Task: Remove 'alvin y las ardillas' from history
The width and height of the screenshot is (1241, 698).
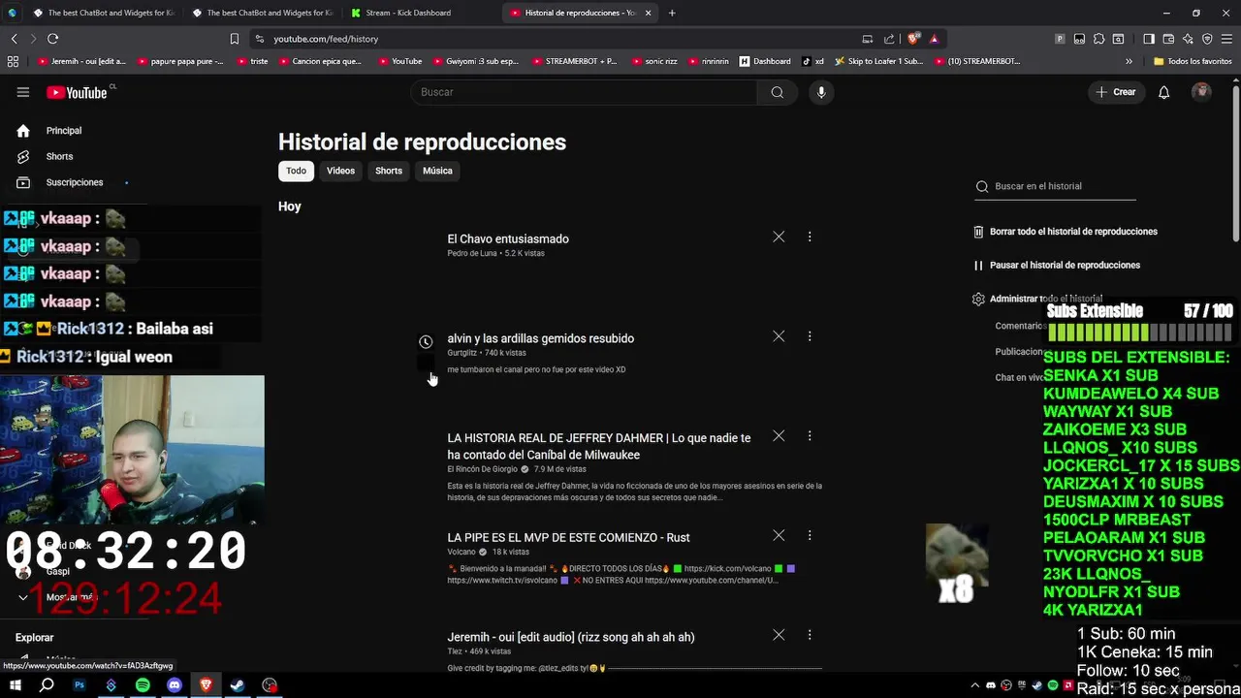Action: click(x=779, y=336)
